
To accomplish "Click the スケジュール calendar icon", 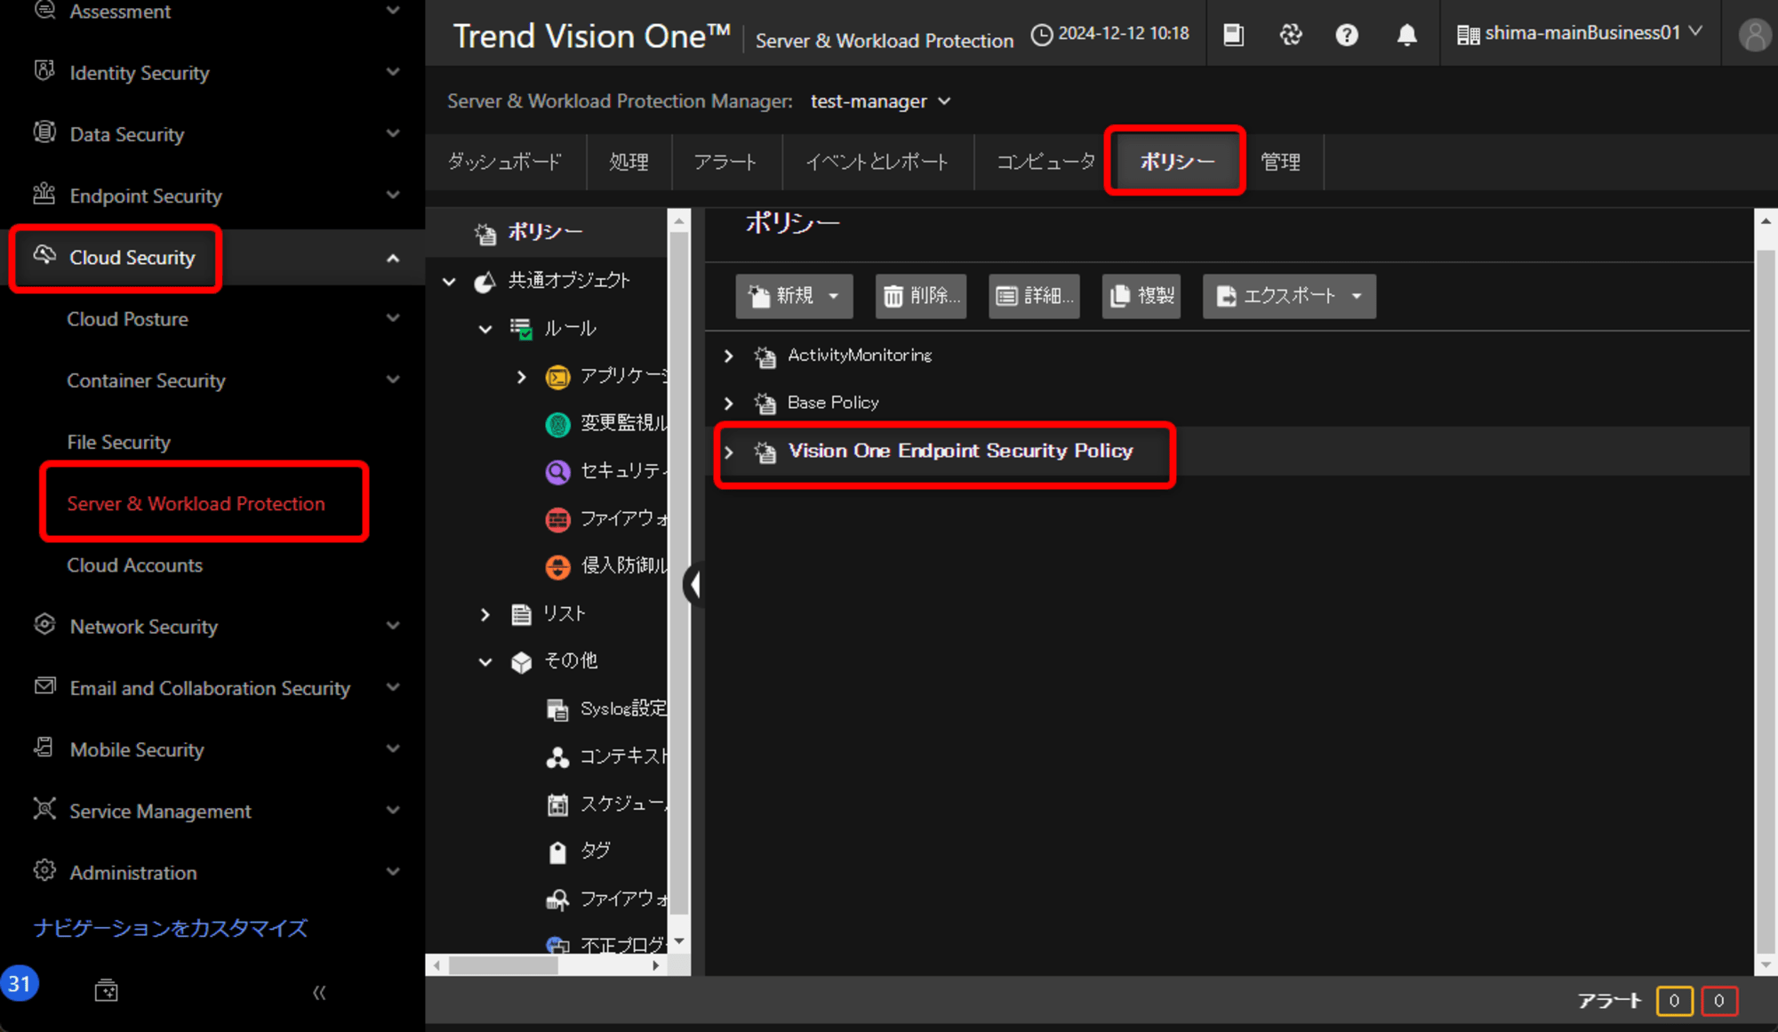I will click(557, 805).
